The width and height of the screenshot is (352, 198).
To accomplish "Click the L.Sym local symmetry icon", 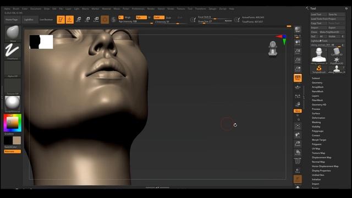I will click(298, 96).
